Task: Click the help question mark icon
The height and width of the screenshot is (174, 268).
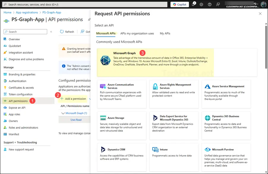Action: pyautogui.click(x=209, y=4)
